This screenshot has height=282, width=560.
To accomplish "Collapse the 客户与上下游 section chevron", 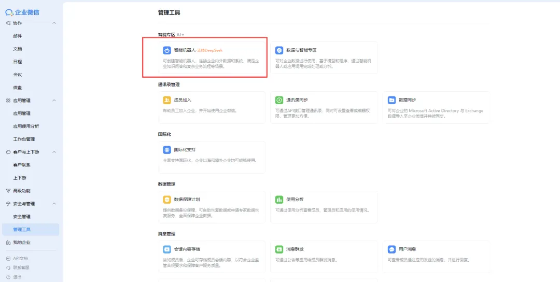I will [x=54, y=152].
